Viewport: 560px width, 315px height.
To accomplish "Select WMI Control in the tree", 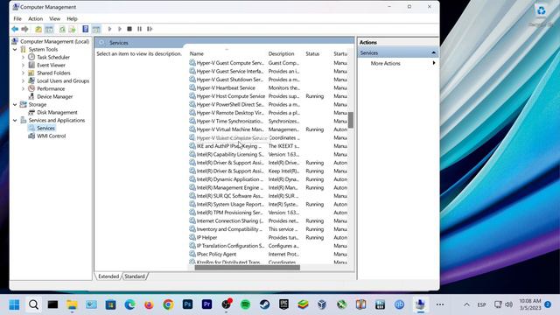I will tap(51, 136).
